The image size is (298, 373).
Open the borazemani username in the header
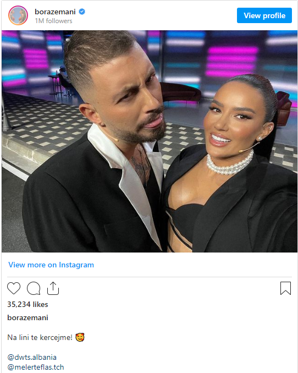click(x=55, y=12)
